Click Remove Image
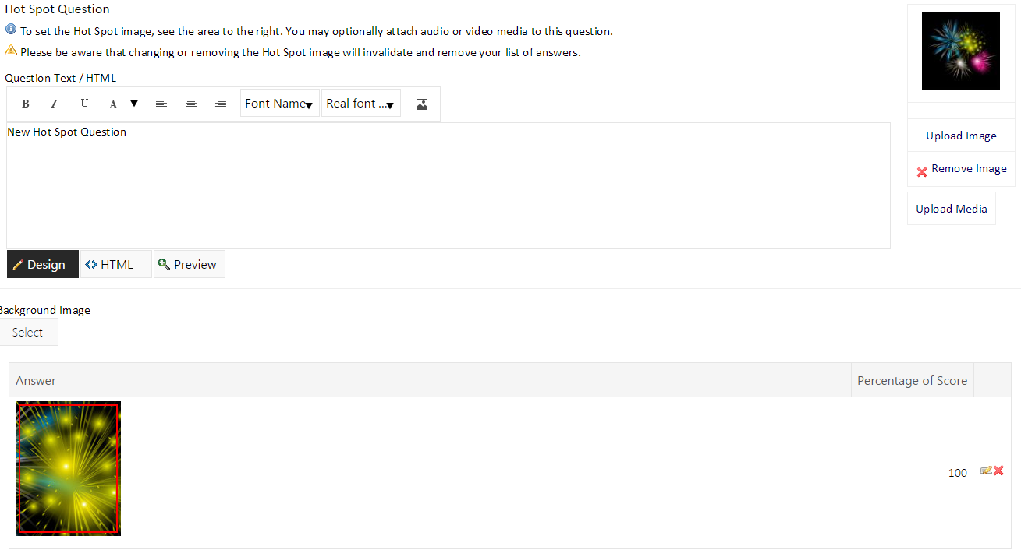 point(961,169)
